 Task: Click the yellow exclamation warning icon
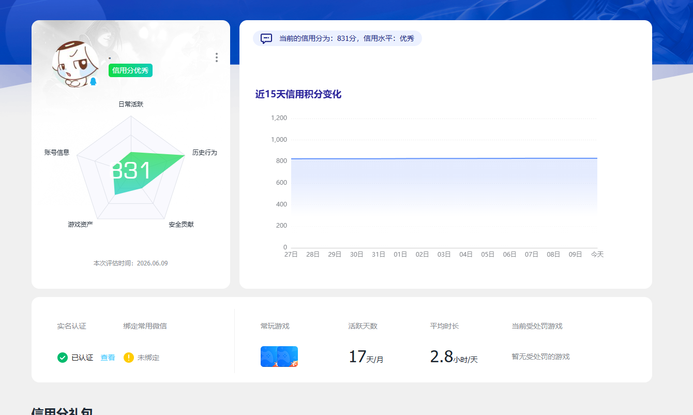pos(129,358)
